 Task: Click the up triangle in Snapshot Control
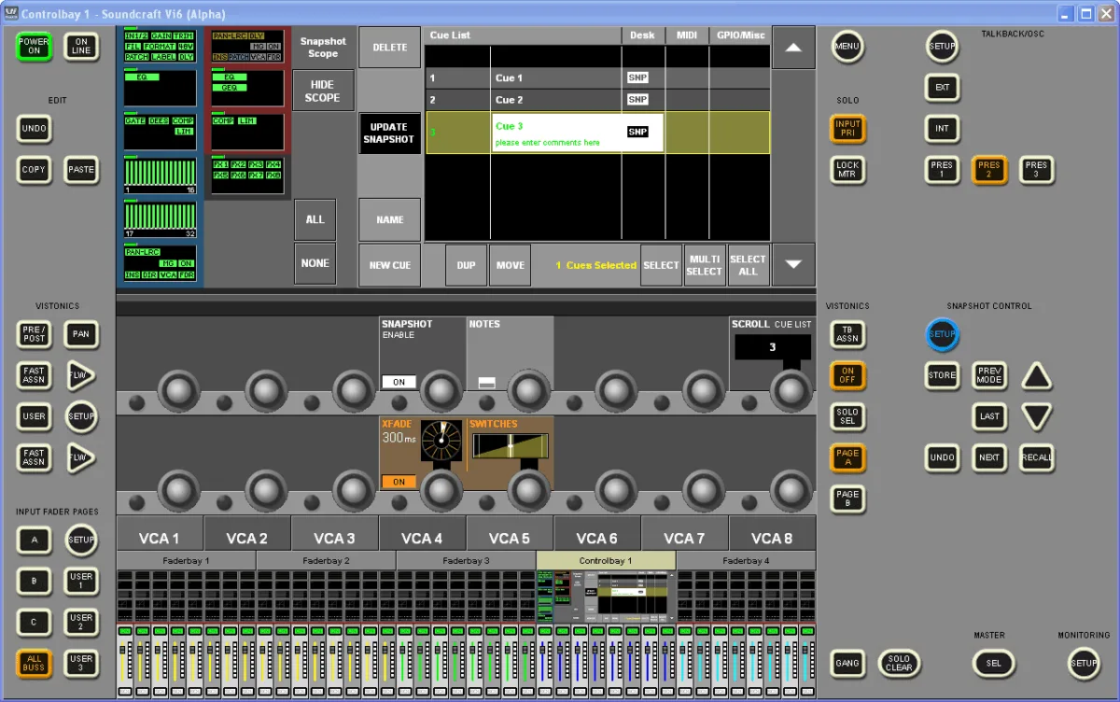(x=1037, y=376)
